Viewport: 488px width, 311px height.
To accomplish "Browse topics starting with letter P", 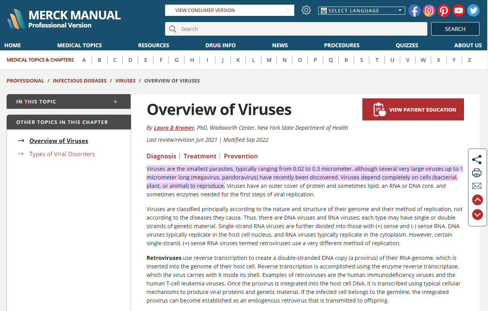I will [x=315, y=60].
